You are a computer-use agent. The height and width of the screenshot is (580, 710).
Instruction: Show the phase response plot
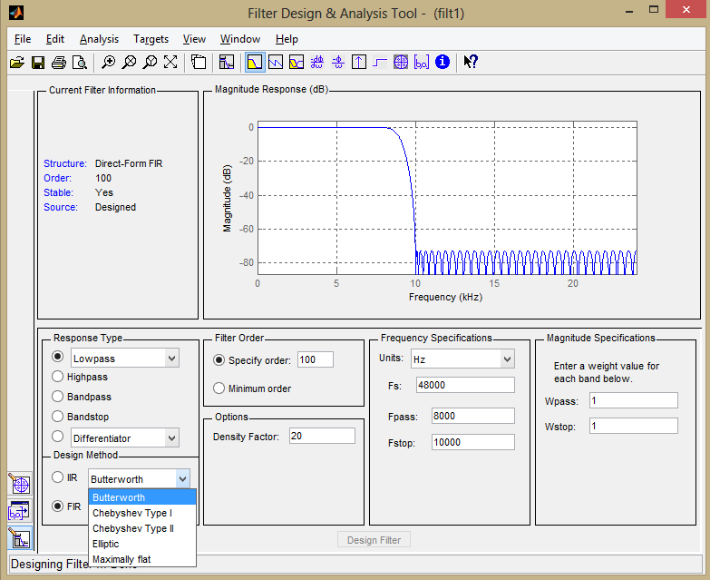coord(276,62)
